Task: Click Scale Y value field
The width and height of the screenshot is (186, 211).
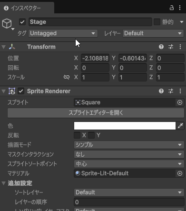Action: (133, 77)
